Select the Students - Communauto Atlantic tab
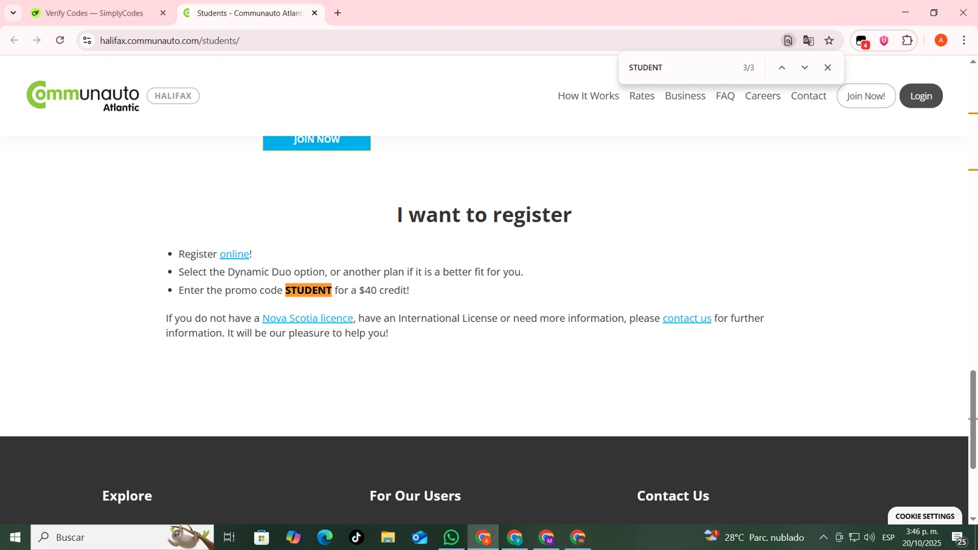 coord(250,13)
